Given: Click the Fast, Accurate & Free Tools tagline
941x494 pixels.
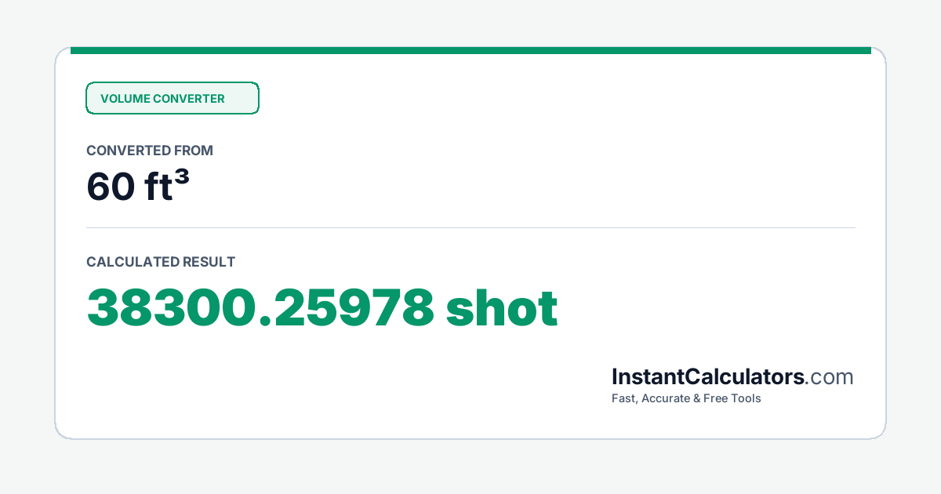Looking at the screenshot, I should point(686,398).
